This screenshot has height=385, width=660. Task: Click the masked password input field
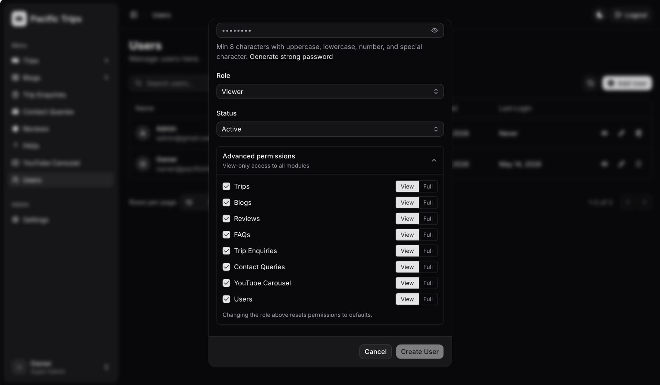(330, 30)
